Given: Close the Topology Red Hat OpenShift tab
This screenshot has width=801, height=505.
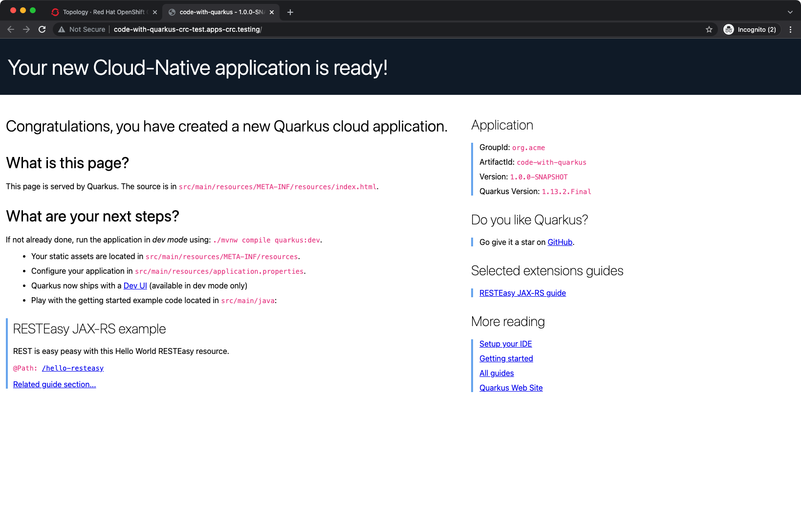Looking at the screenshot, I should tap(155, 12).
